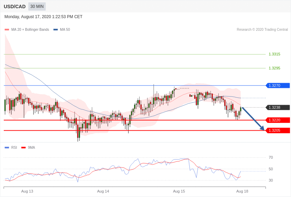Click the red 9MA legend swatch
Image resolution: width=291 pixels, height=197 pixels.
click(x=24, y=147)
